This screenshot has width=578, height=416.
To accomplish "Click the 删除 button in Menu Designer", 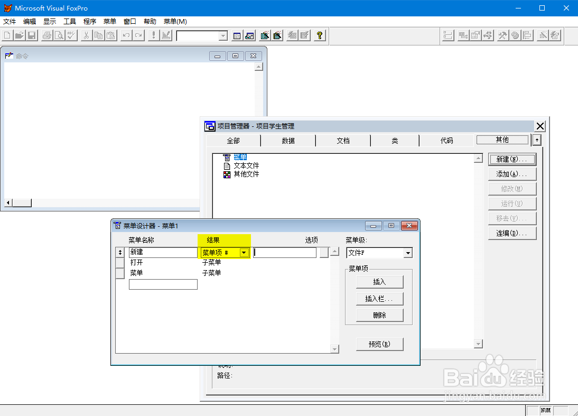I will coord(380,316).
